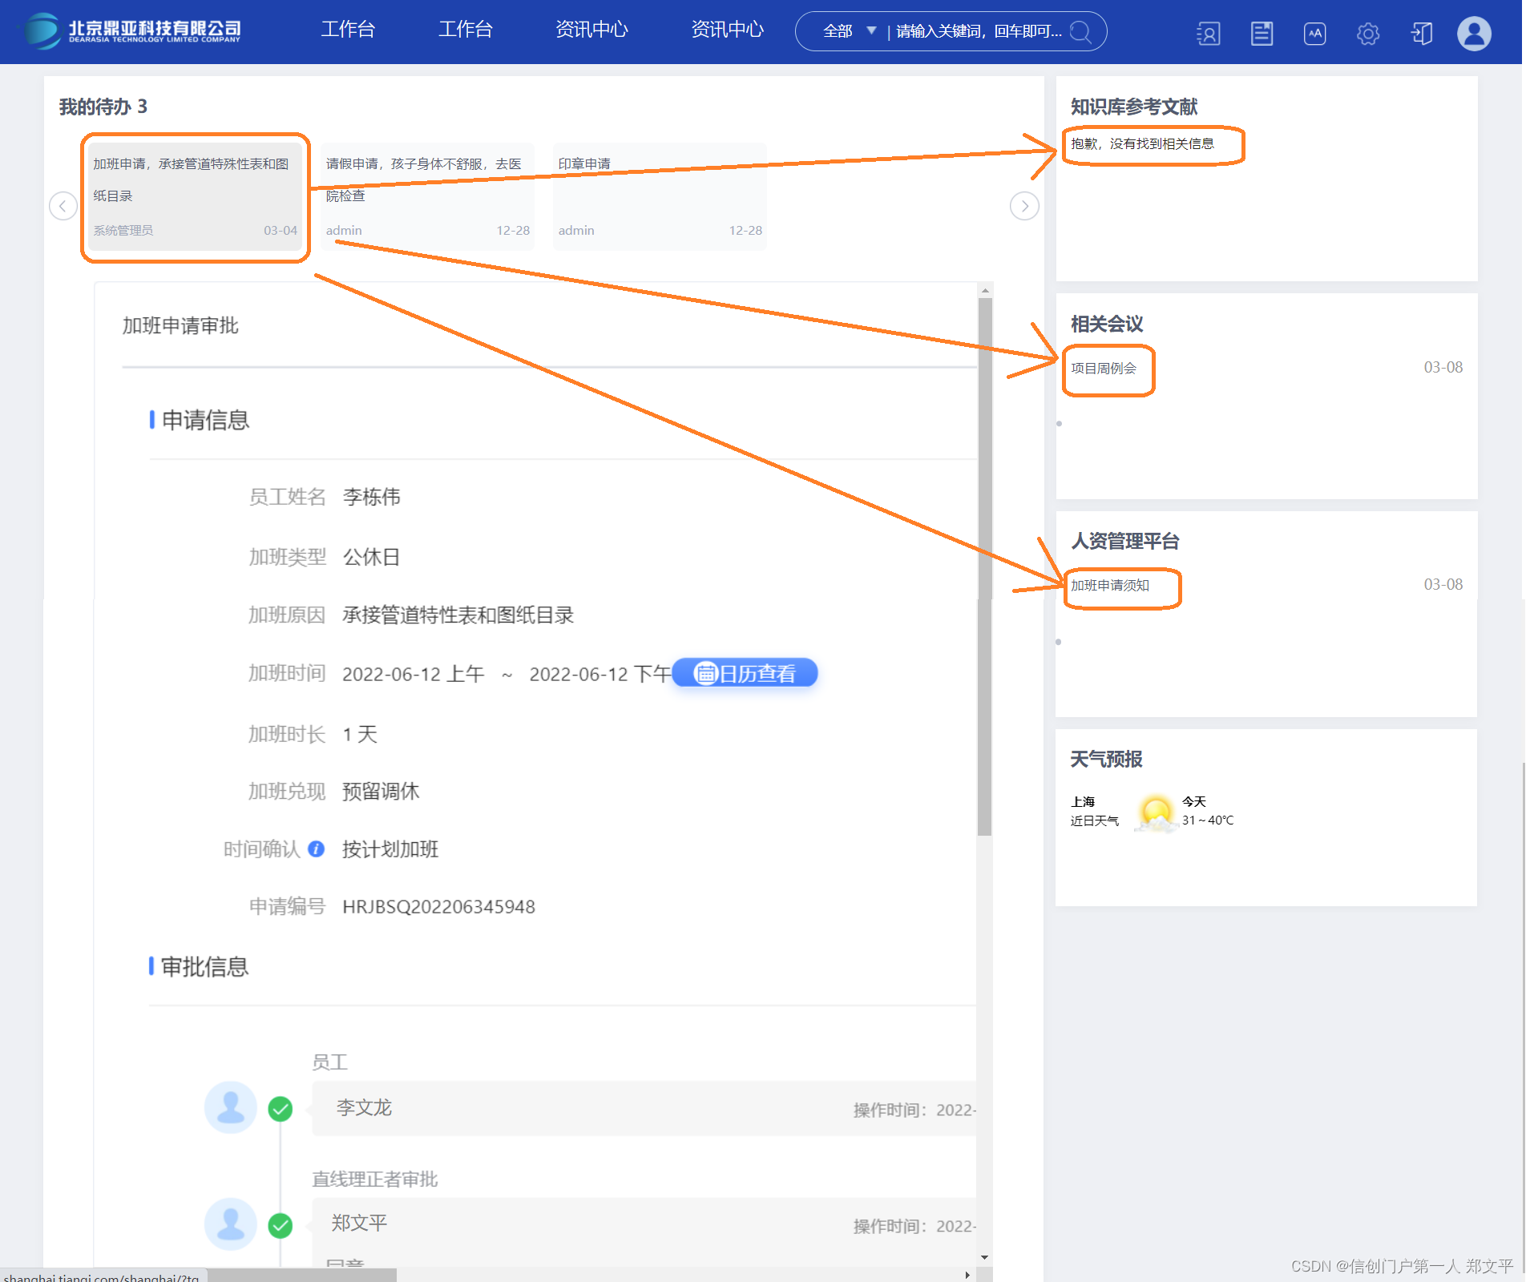Click 李文龙's avatar in approval timeline

(231, 1107)
